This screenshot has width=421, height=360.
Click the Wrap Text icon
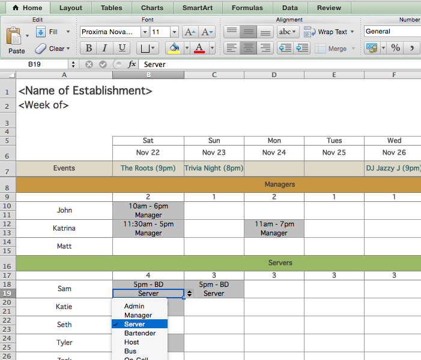309,32
